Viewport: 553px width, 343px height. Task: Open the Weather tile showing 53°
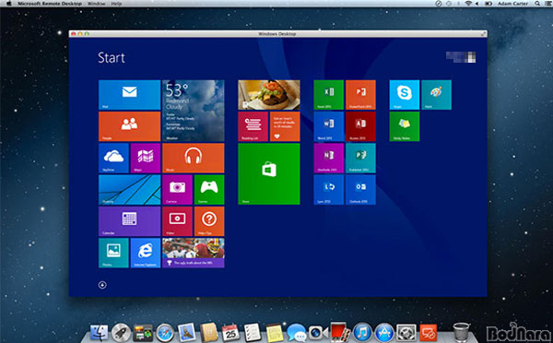click(194, 111)
